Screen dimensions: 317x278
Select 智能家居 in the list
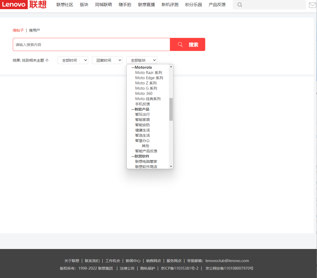coord(142,120)
